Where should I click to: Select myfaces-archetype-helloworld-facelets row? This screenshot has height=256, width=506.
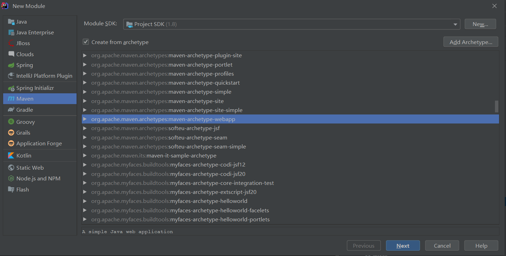pos(290,210)
